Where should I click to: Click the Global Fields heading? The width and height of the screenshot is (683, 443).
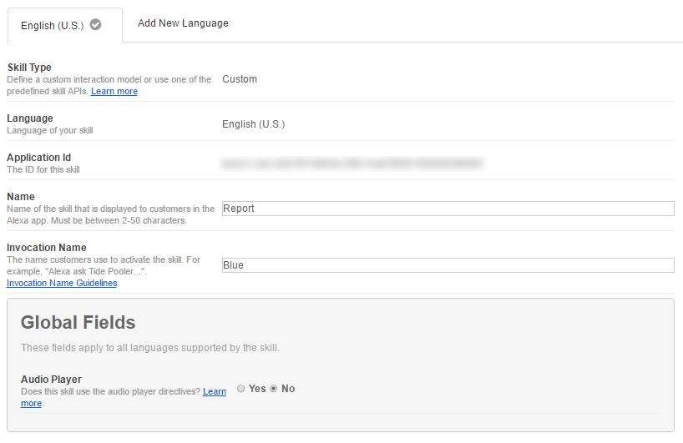[x=78, y=323]
